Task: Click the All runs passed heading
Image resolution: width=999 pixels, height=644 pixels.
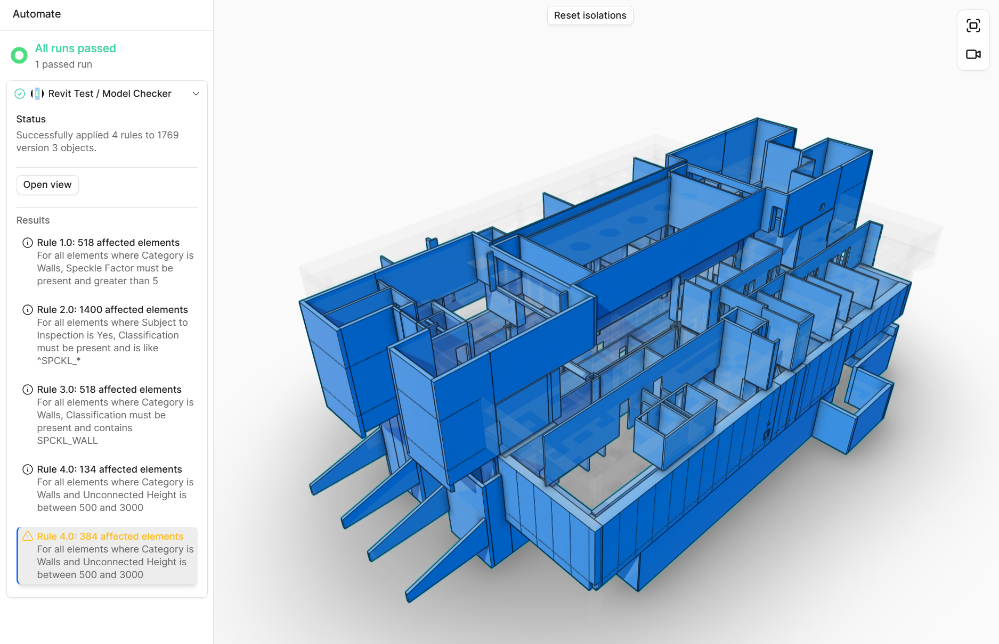Action: coord(75,48)
